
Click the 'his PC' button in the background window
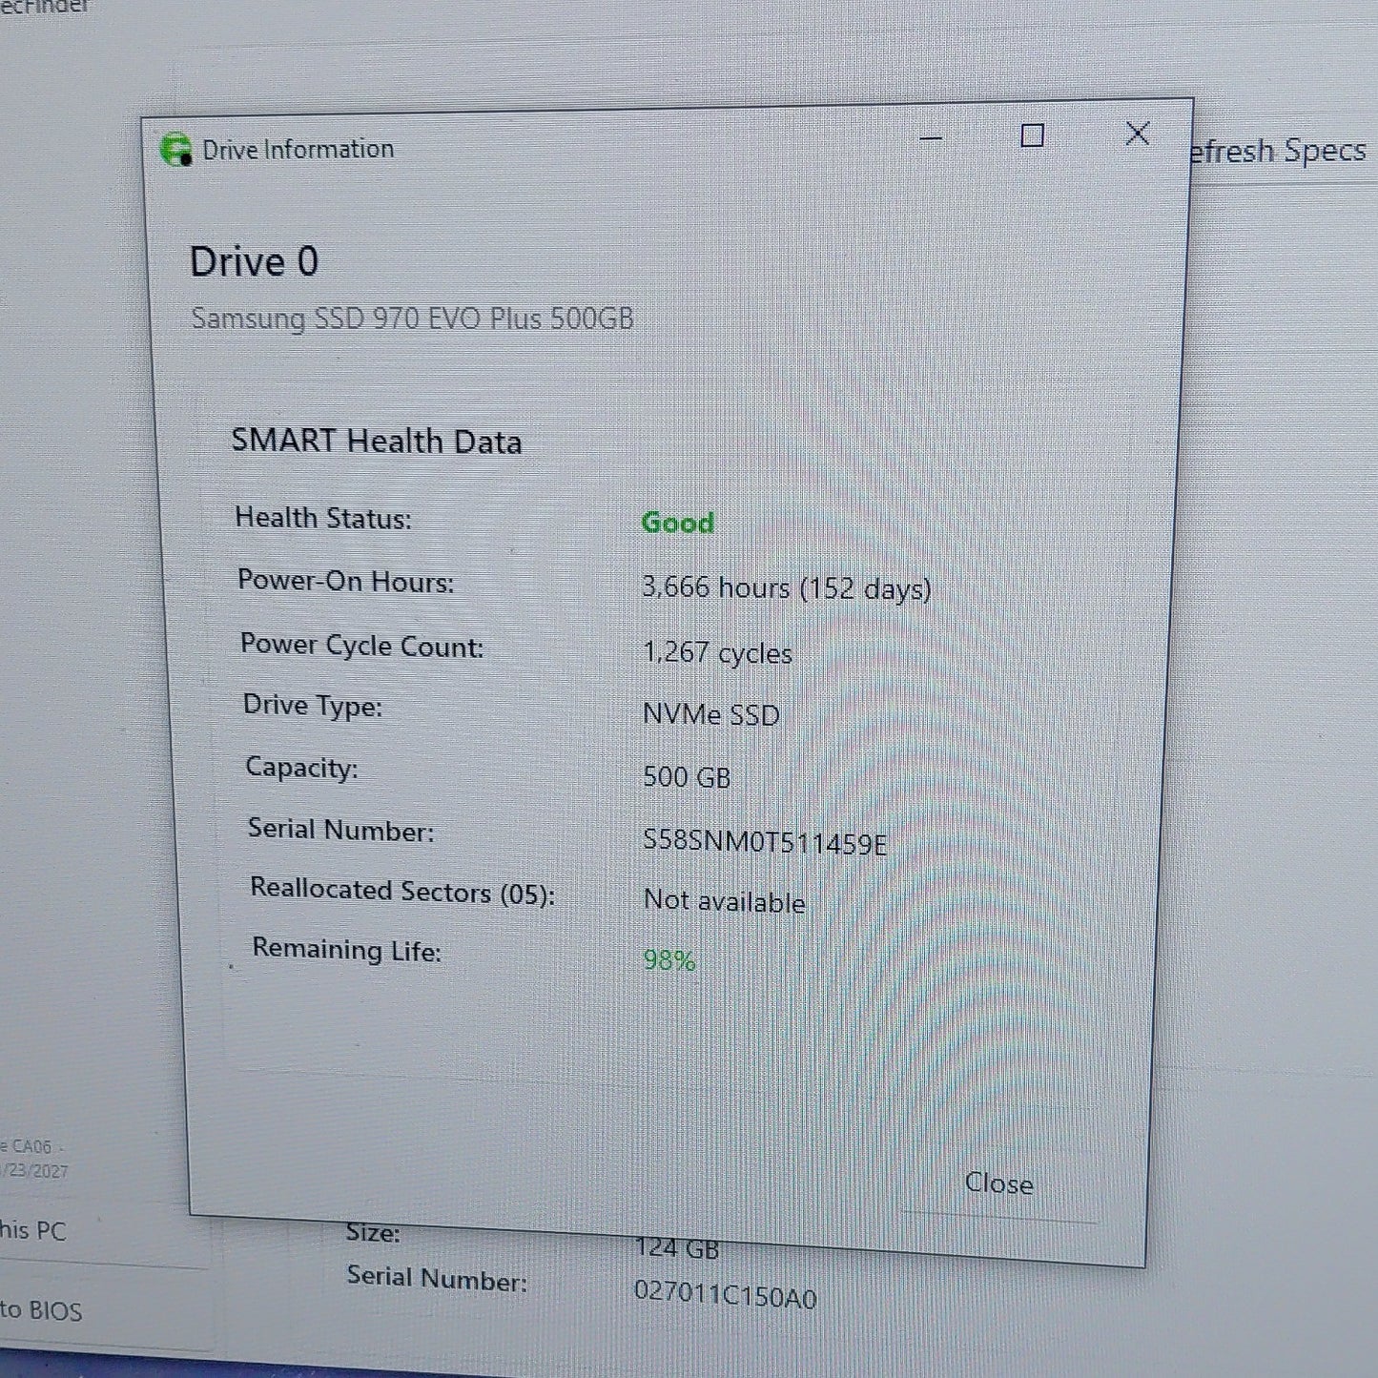tap(33, 1230)
